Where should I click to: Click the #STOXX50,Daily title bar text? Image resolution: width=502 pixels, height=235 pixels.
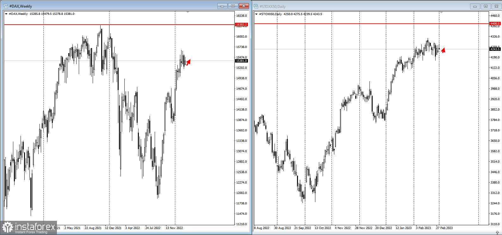272,7
